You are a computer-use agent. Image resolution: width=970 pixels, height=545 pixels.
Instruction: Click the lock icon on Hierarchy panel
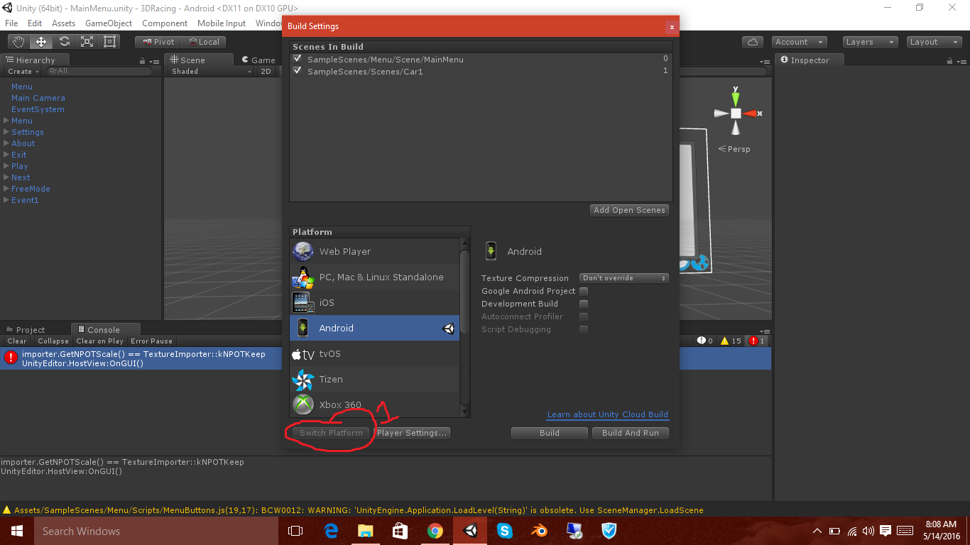pyautogui.click(x=143, y=61)
